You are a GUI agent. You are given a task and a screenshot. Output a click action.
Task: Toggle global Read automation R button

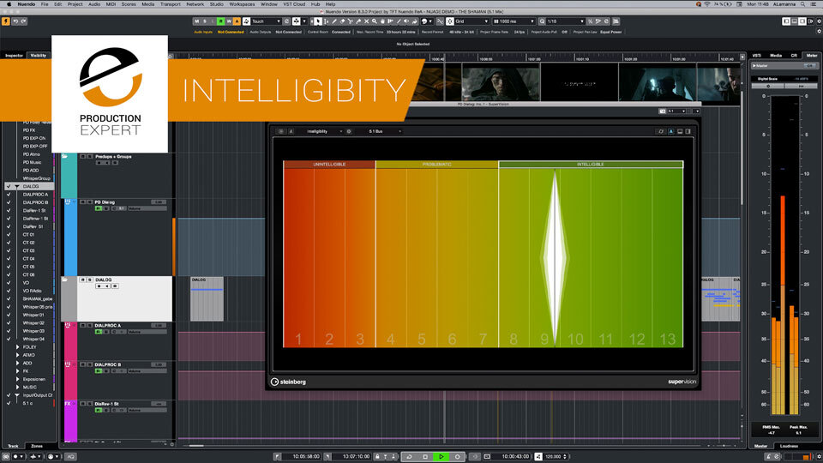pyautogui.click(x=219, y=21)
